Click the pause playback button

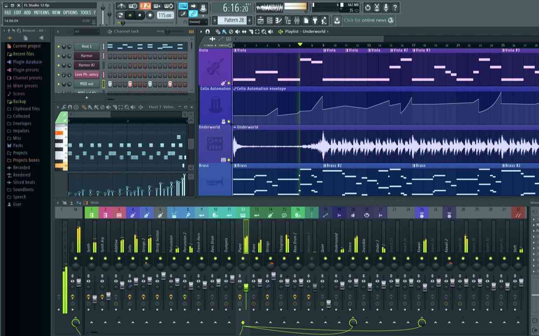pyautogui.click(x=130, y=15)
